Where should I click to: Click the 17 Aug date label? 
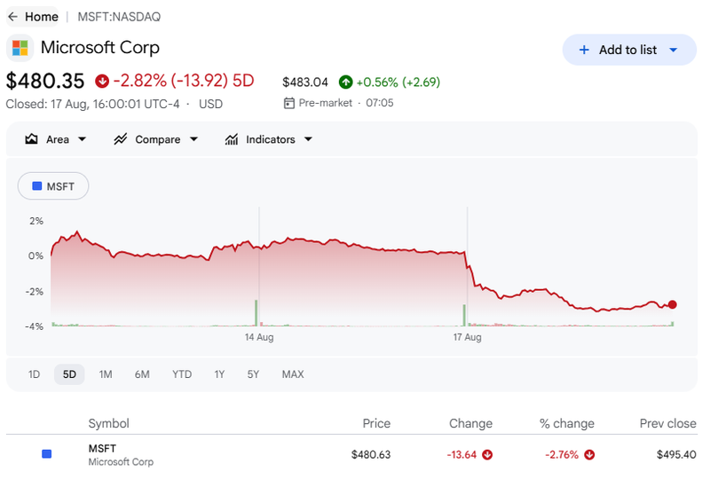point(468,337)
